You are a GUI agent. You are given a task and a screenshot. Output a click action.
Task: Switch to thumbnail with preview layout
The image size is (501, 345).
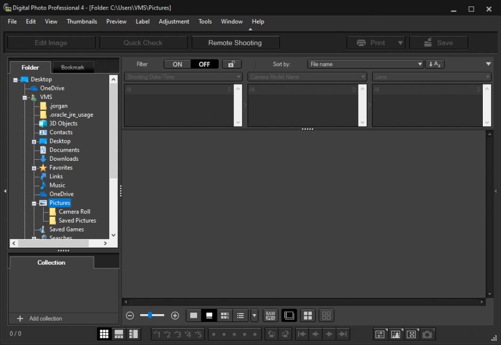pos(119,334)
